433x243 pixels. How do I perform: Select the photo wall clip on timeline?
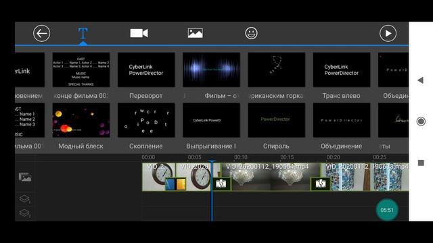tap(365, 177)
